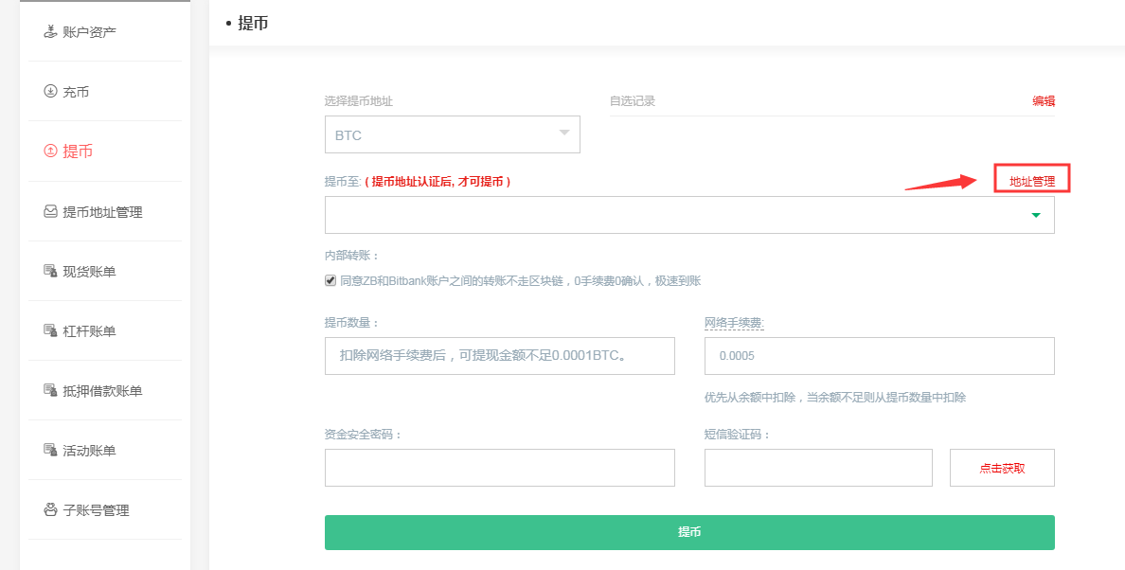Click the 资金安全密码 input field

(x=499, y=467)
